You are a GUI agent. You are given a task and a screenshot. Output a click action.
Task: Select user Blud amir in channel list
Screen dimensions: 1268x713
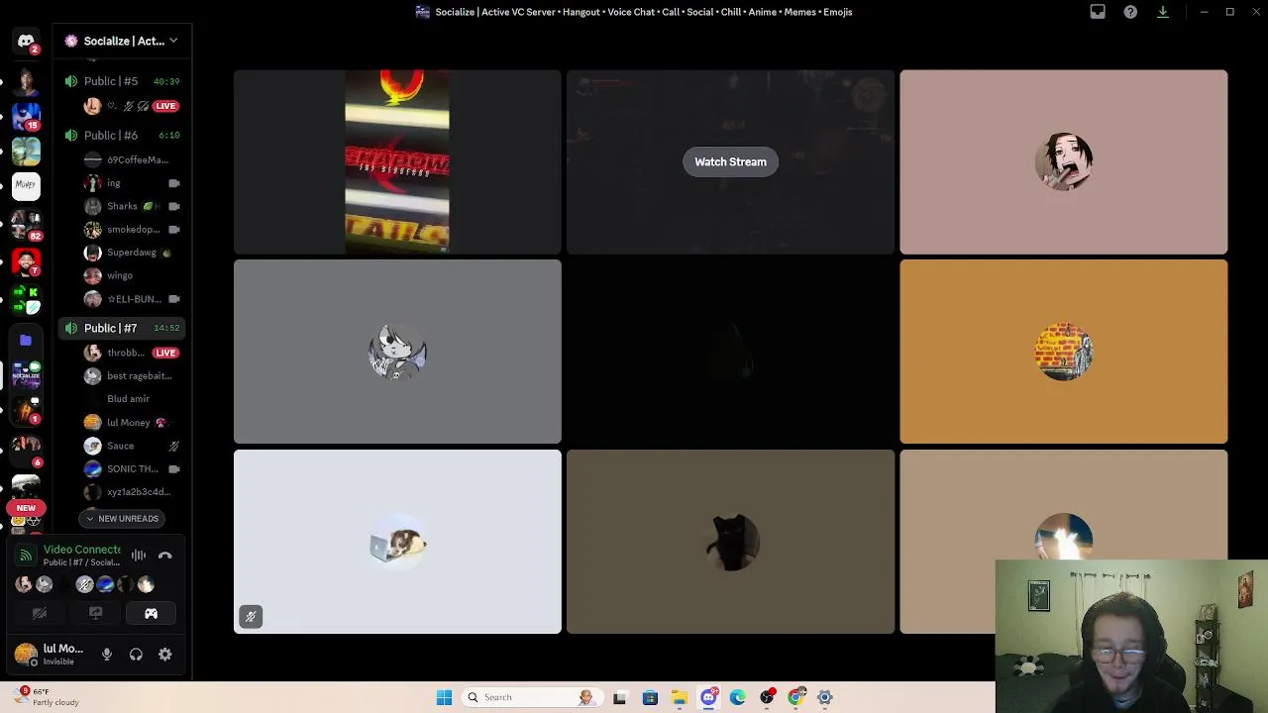coord(131,399)
